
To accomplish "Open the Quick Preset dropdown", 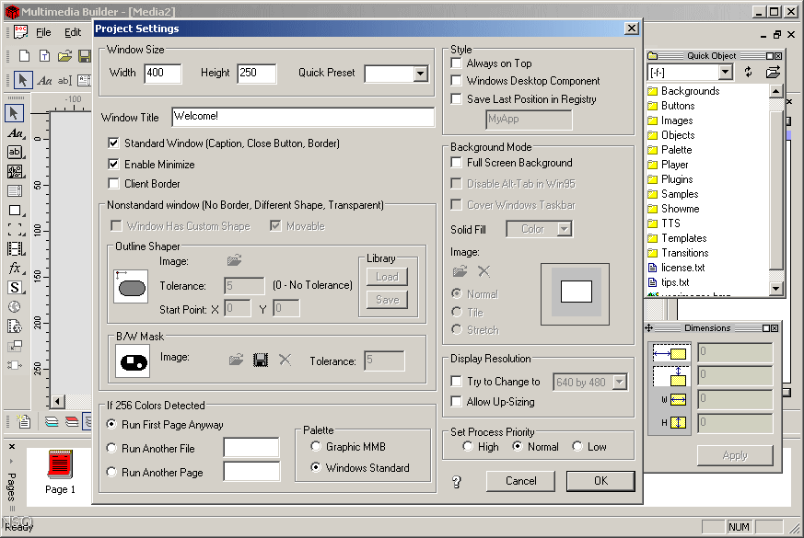I will pos(422,74).
